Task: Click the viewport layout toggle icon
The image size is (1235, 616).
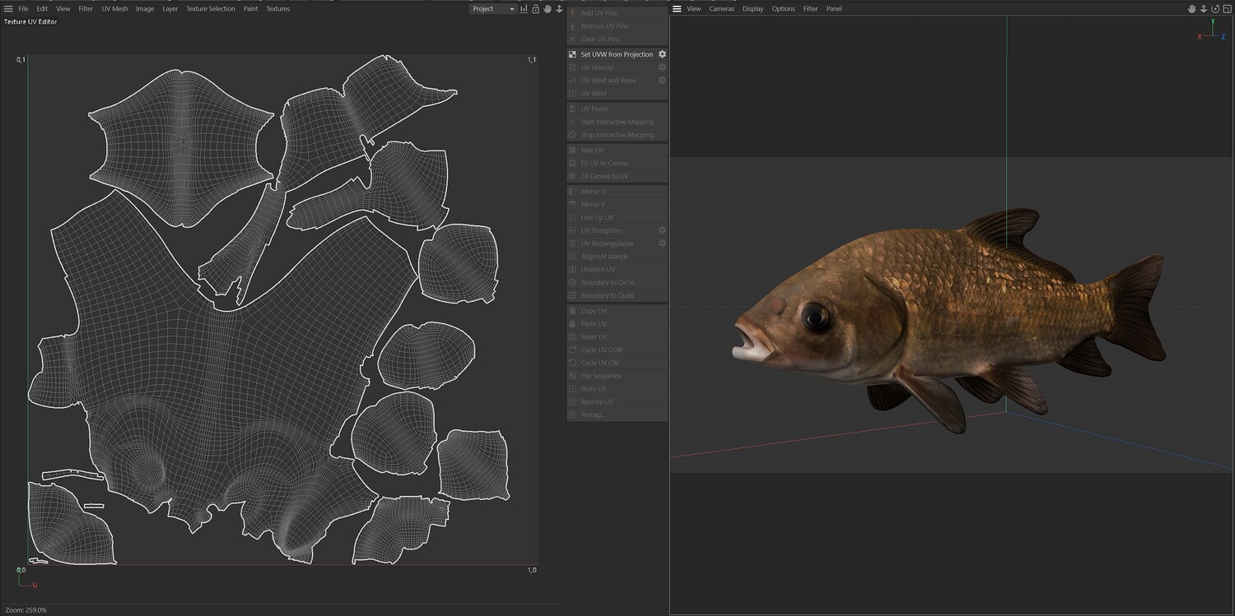Action: 1227,9
